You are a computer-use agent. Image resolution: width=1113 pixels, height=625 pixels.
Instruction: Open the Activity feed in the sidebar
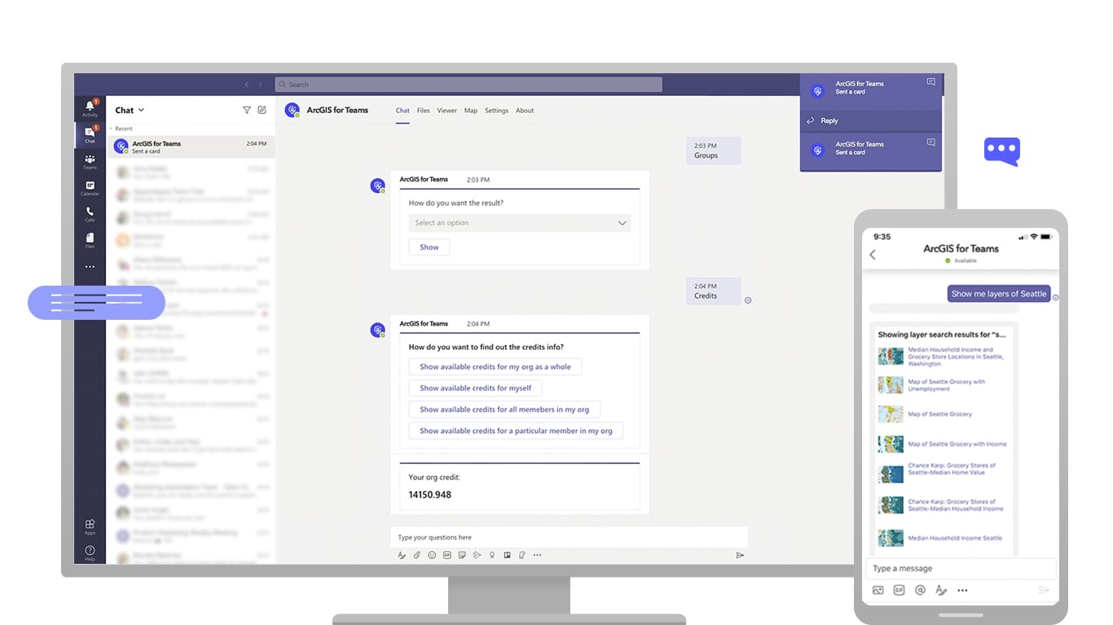coord(90,108)
